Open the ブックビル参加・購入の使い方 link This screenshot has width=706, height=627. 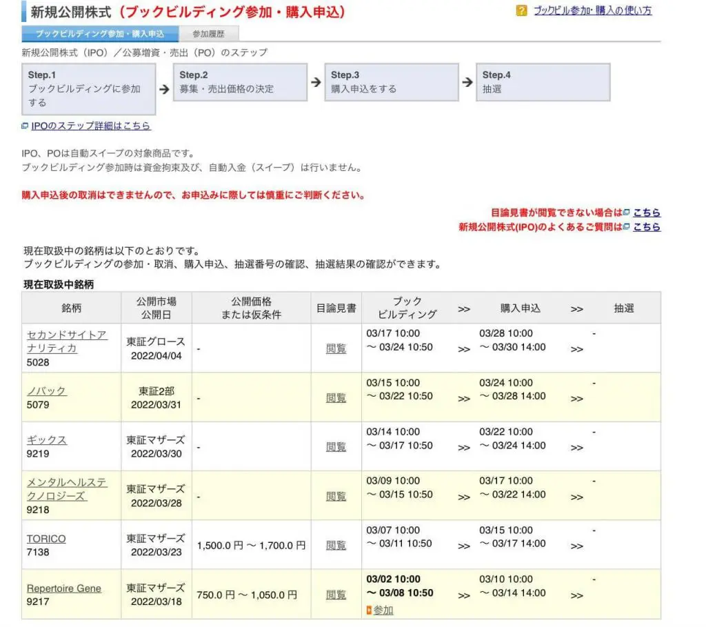[x=592, y=10]
